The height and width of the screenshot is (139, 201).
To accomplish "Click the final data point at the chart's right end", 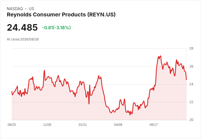I will (x=186, y=80).
